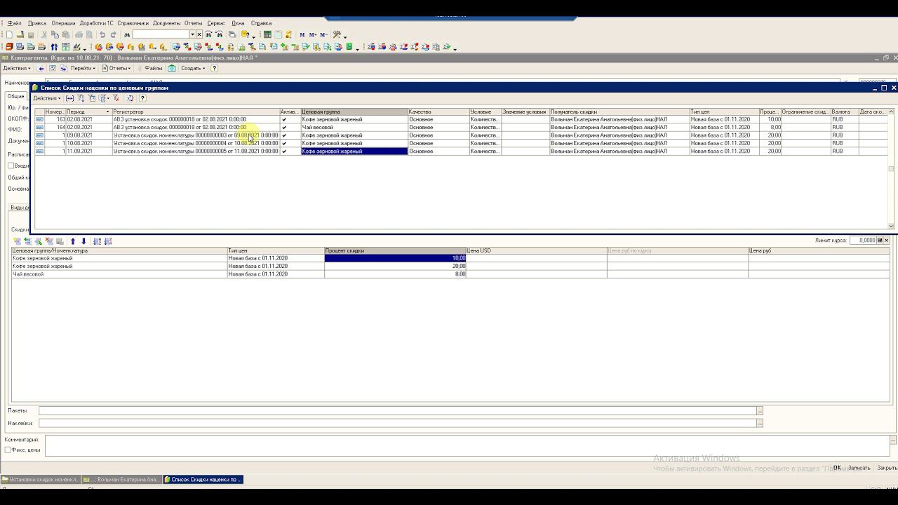
Task: Open the Действия dropdown in Контрагенты window
Action: (17, 68)
